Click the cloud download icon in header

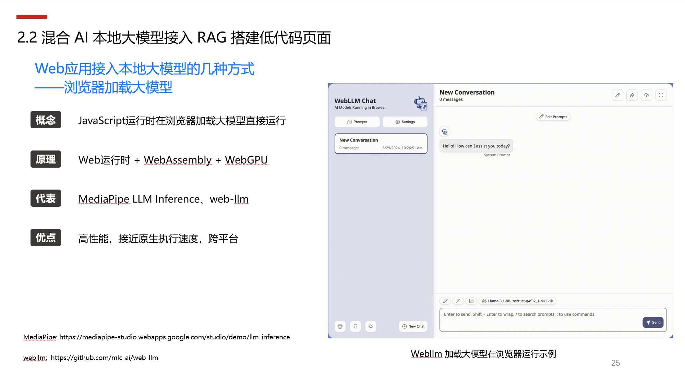(646, 95)
